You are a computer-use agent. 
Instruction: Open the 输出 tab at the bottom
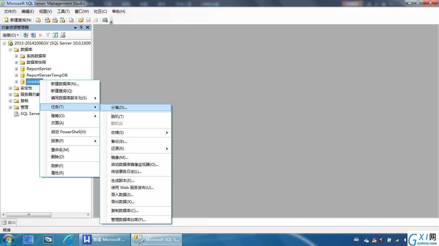(9, 222)
